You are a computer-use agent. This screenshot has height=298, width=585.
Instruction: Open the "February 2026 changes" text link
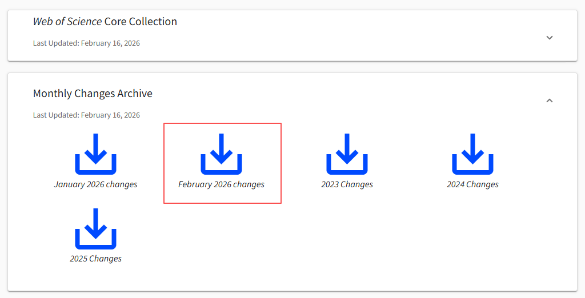[x=221, y=184]
